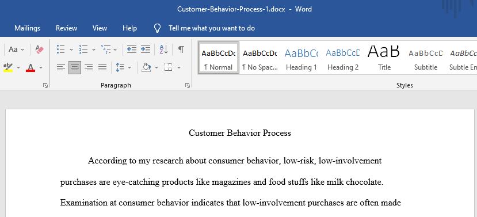Click the Clear All Formatting eraser icon
Viewport: 477px width, 217px height.
pos(40,50)
